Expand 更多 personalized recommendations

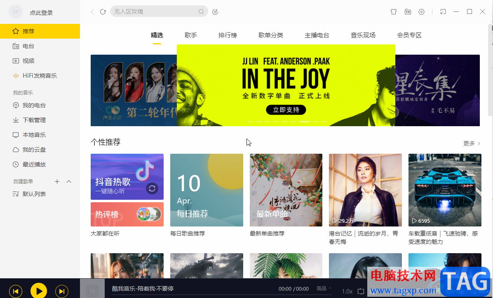(472, 143)
